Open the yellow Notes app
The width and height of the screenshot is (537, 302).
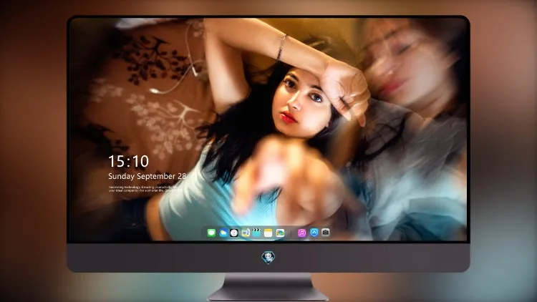pyautogui.click(x=268, y=233)
